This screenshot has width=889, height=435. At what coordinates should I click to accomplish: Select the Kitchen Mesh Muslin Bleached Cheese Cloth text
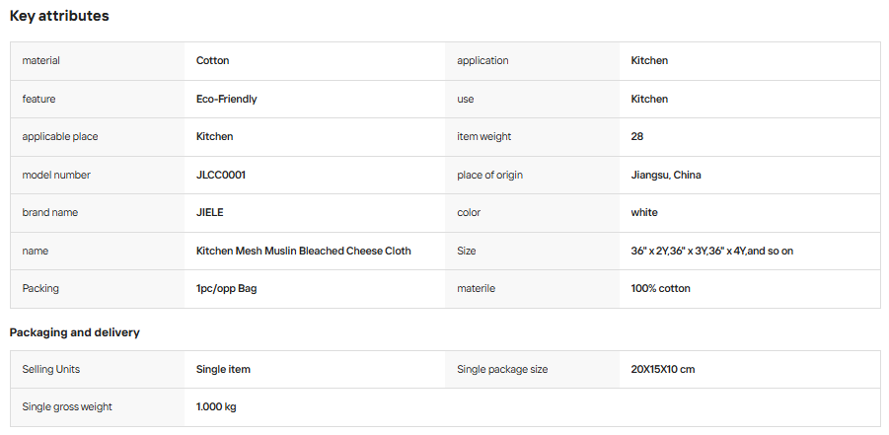(x=303, y=251)
